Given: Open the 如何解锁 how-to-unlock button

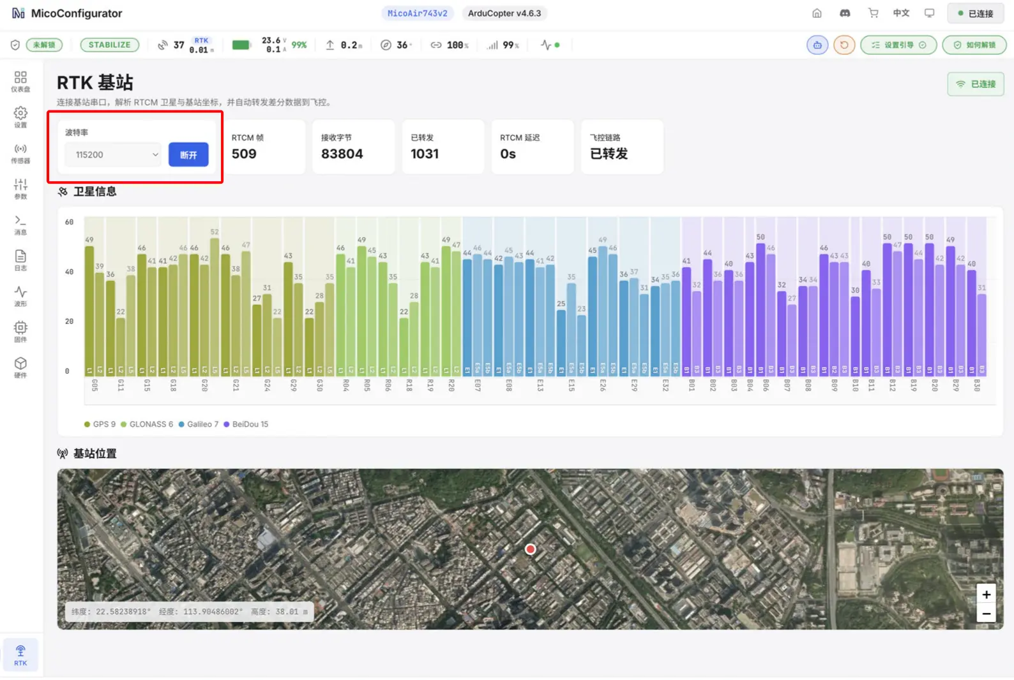Looking at the screenshot, I should click(974, 45).
